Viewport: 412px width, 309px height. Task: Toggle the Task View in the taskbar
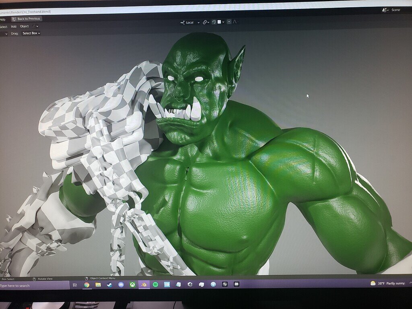coord(74,284)
